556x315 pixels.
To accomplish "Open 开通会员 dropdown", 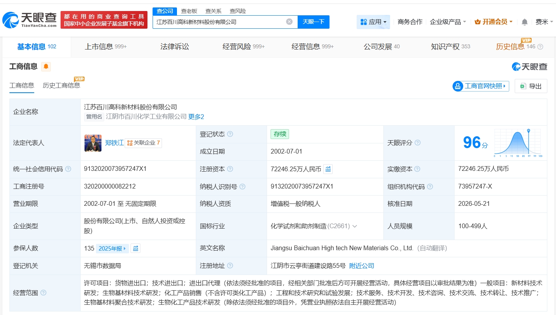I will click(x=493, y=22).
